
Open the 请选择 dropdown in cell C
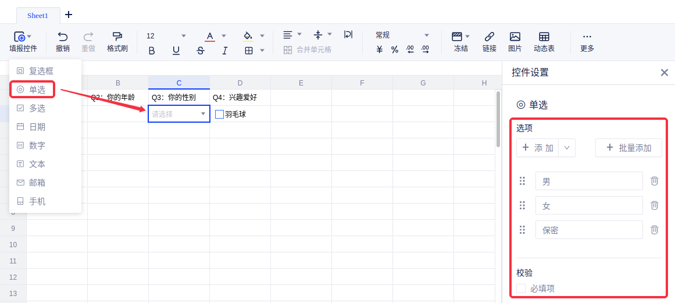coord(203,114)
